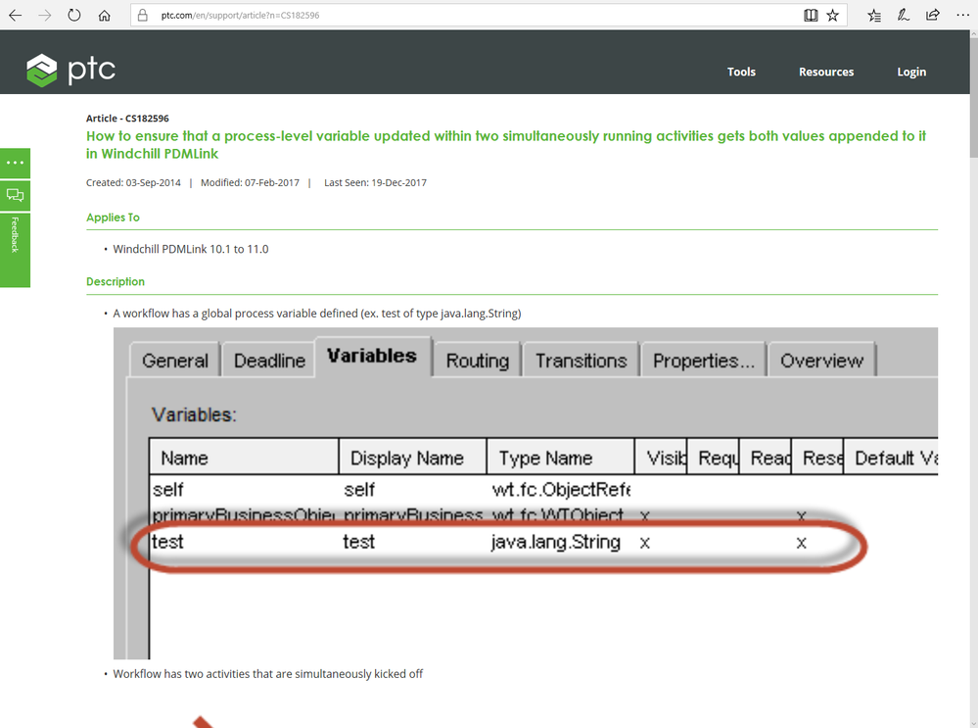Image resolution: width=978 pixels, height=728 pixels.
Task: Share this page using share icon
Action: click(x=932, y=15)
